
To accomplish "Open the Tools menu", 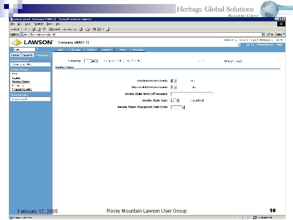I will [x=49, y=24].
